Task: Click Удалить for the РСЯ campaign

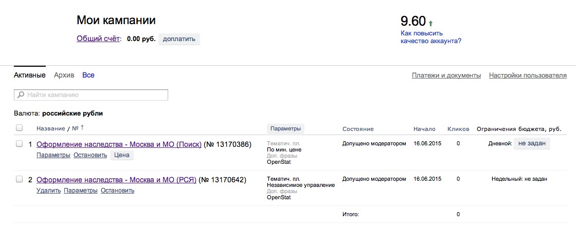Action: point(48,191)
